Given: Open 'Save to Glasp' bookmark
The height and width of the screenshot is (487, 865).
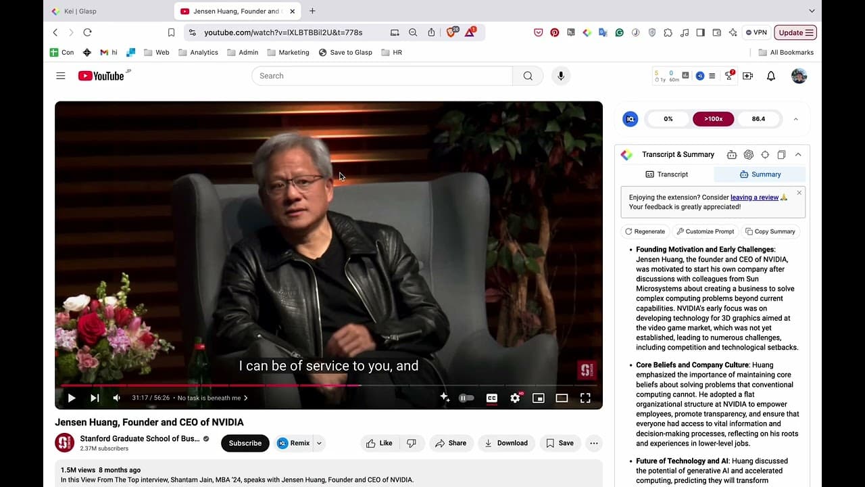Looking at the screenshot, I should 345,52.
